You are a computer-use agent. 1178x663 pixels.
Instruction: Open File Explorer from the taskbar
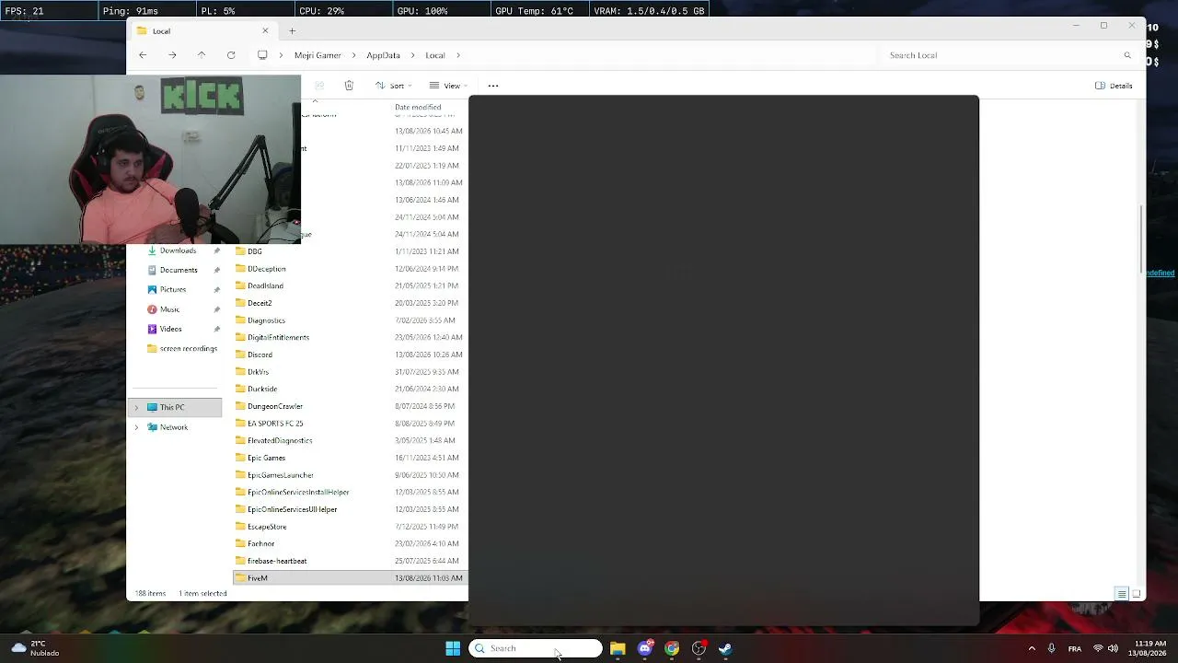(618, 648)
